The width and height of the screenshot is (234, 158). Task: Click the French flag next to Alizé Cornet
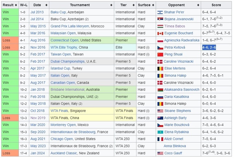click(x=160, y=139)
